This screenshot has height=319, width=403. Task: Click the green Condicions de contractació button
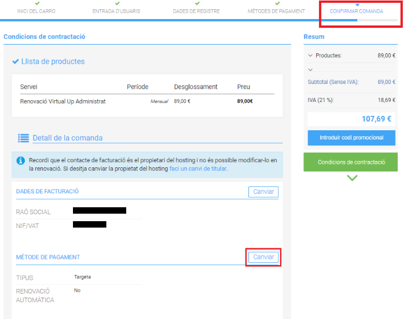[x=350, y=162]
